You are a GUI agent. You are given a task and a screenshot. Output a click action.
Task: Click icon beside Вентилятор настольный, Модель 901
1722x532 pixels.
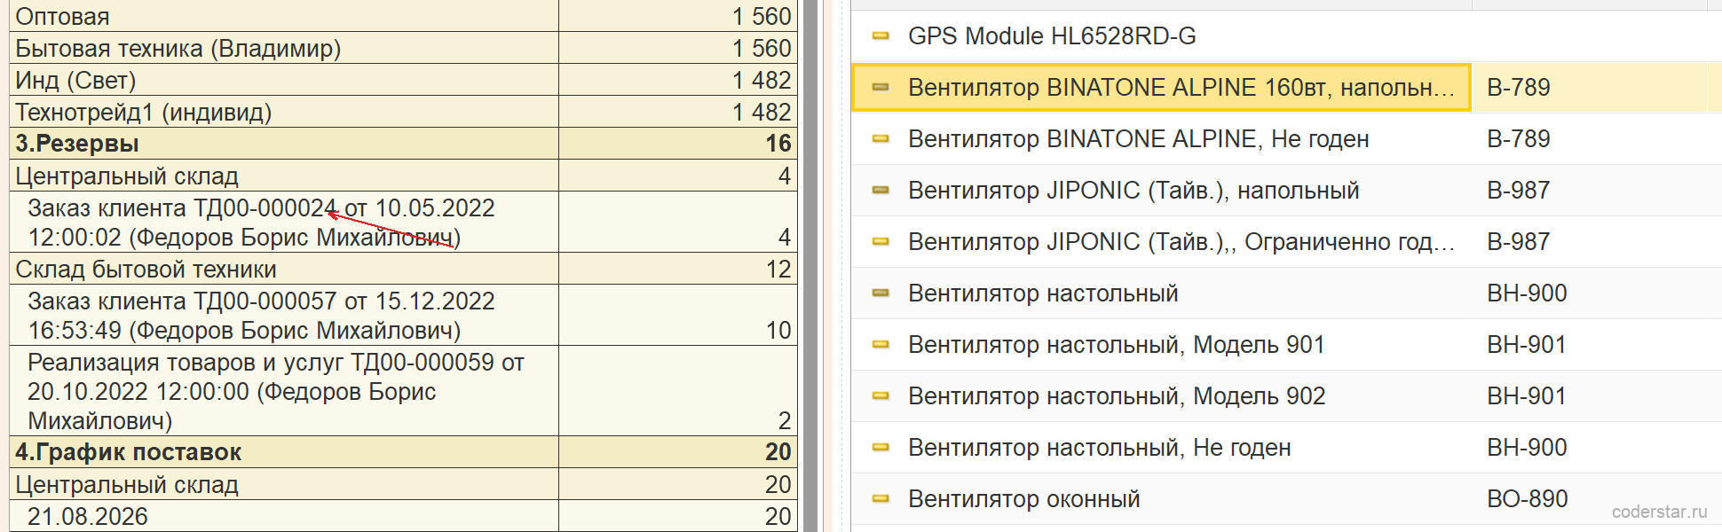coord(881,345)
